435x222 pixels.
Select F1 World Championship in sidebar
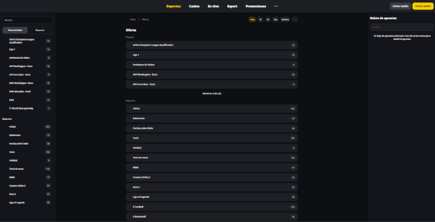point(27,108)
